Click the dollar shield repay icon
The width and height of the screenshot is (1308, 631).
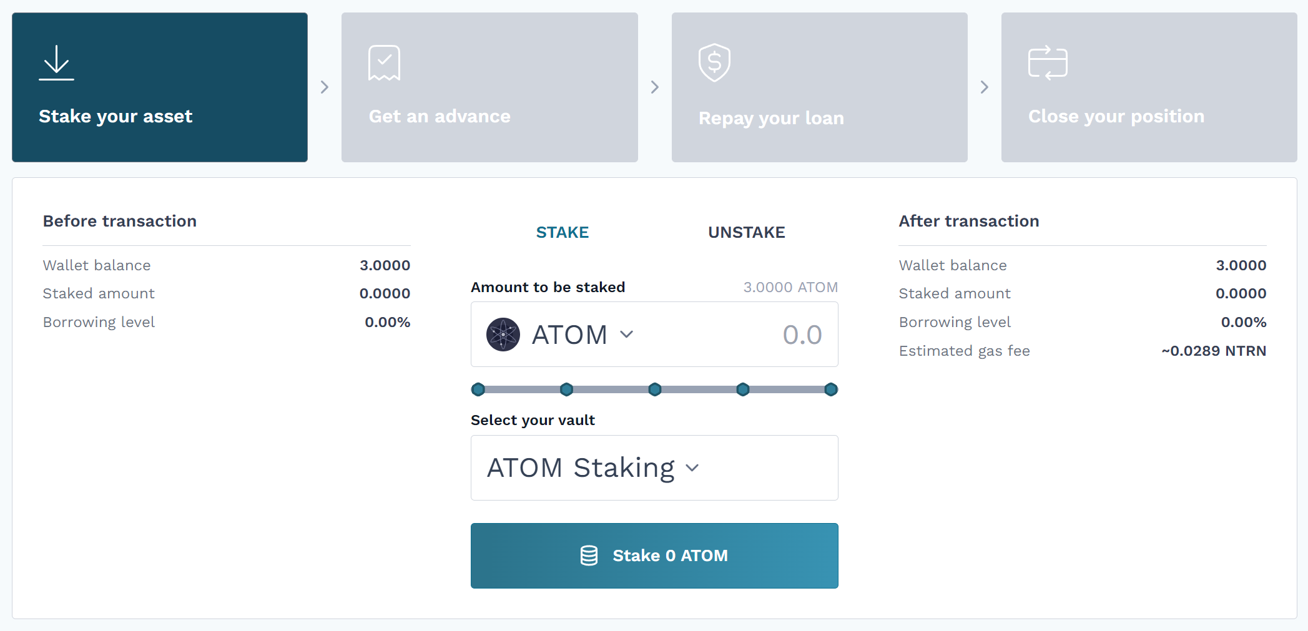tap(714, 62)
